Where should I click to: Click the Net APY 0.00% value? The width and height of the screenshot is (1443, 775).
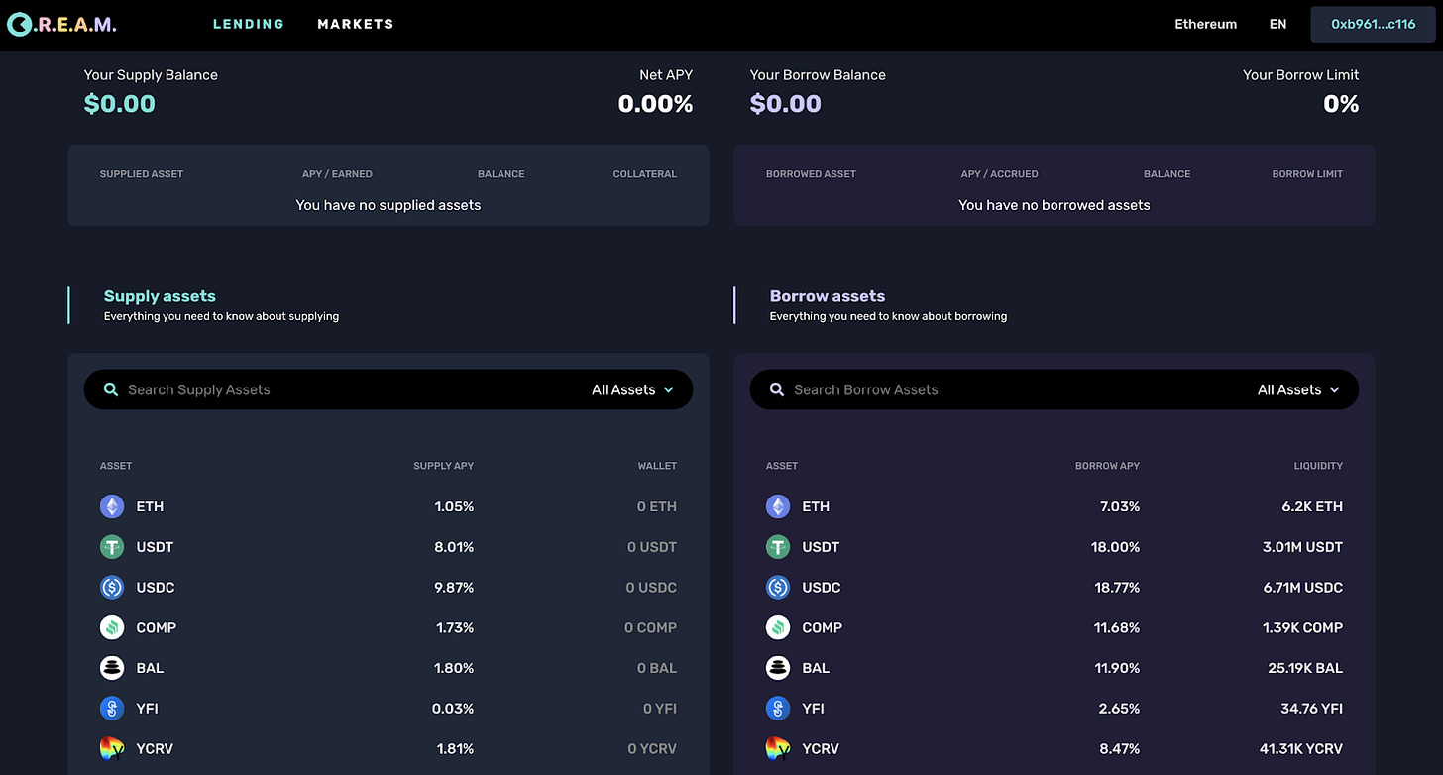pos(655,104)
